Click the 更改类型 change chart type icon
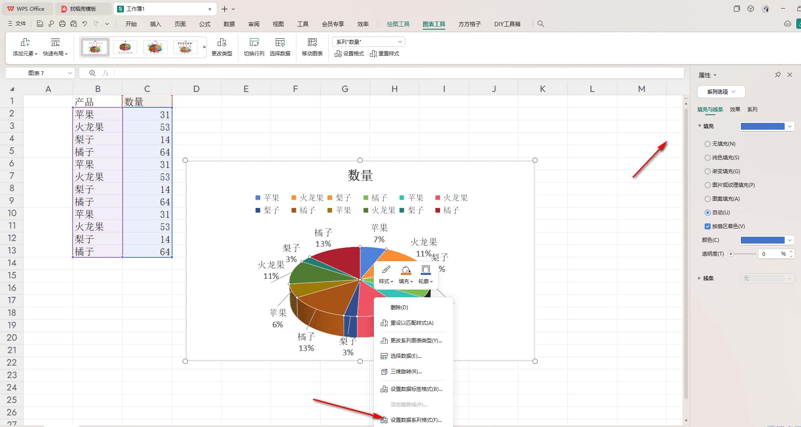The image size is (801, 427). tap(222, 43)
